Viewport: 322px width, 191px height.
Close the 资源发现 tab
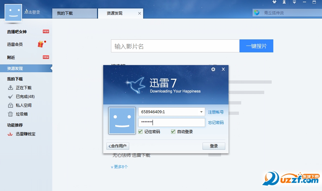140,13
